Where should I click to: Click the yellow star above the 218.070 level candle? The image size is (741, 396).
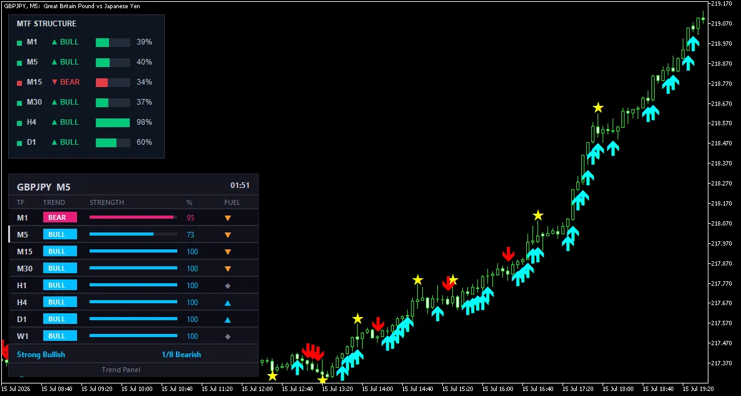(538, 216)
